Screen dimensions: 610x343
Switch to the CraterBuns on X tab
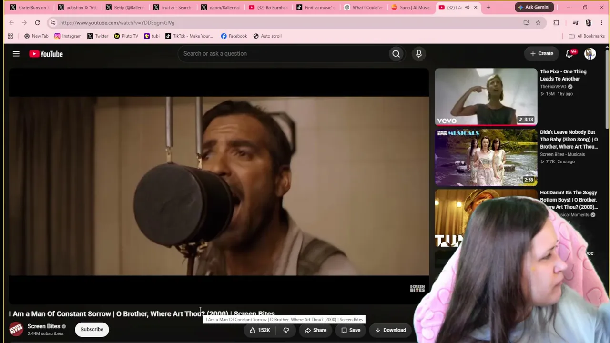30,7
